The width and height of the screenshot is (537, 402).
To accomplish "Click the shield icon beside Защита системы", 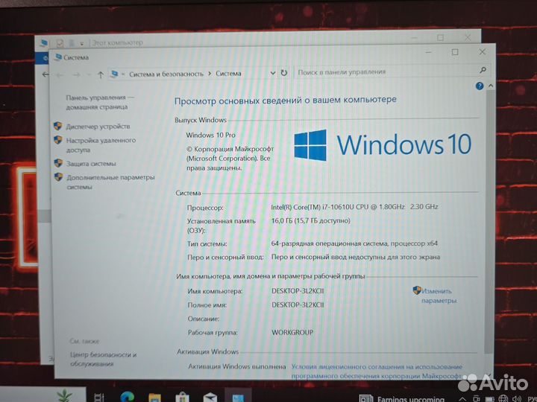I will (x=58, y=163).
